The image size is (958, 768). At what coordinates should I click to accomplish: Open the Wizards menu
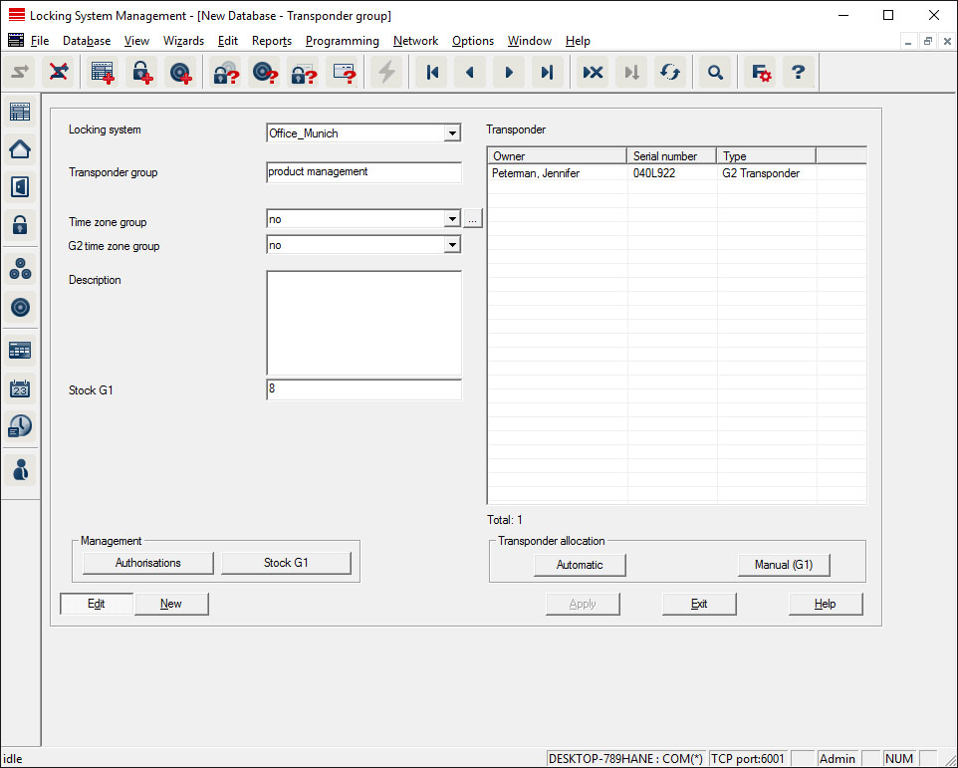pos(183,41)
